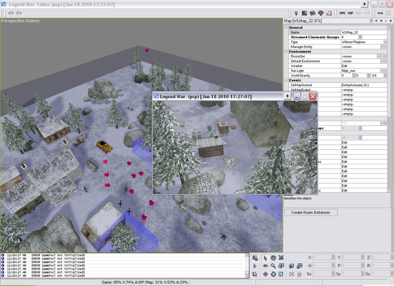The width and height of the screenshot is (394, 286).
Task: Click the undo icon below the title bar
Action: click(x=11, y=13)
